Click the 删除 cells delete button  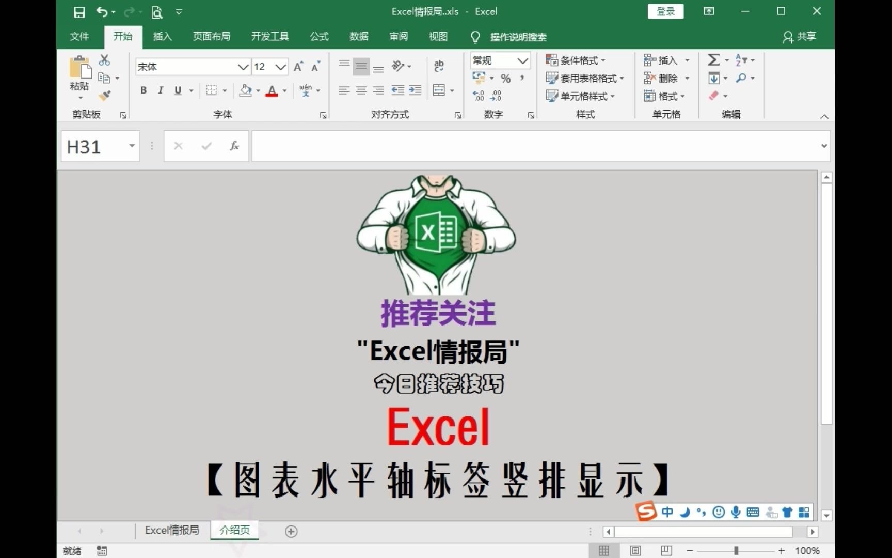click(x=661, y=78)
